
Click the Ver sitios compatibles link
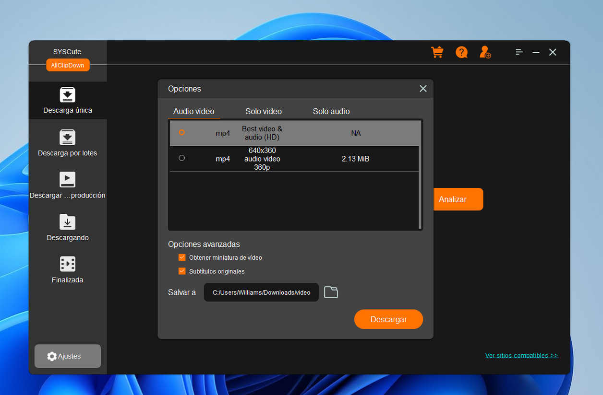point(521,355)
